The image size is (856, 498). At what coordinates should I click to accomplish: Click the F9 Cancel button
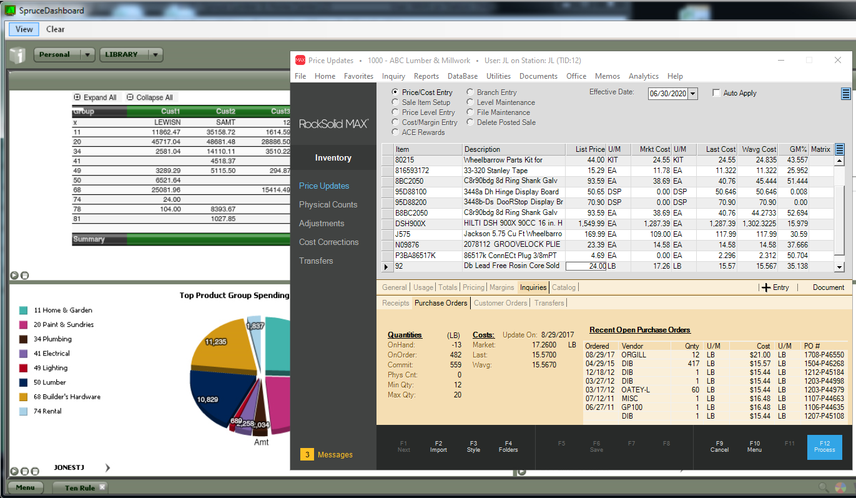(720, 447)
